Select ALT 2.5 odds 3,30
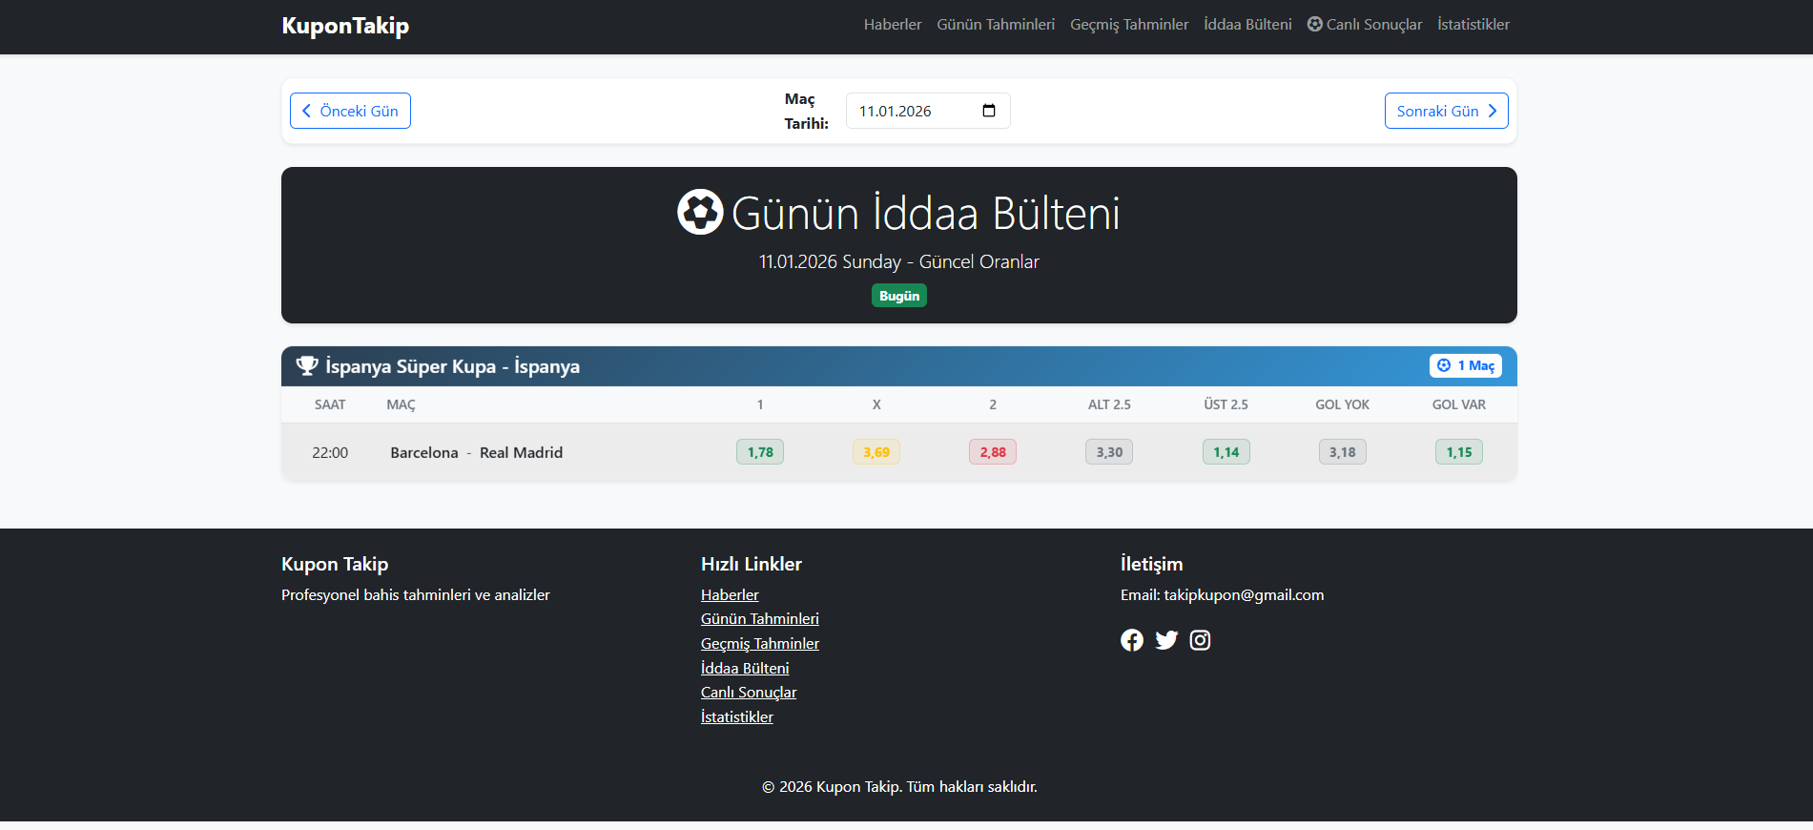 coord(1109,452)
